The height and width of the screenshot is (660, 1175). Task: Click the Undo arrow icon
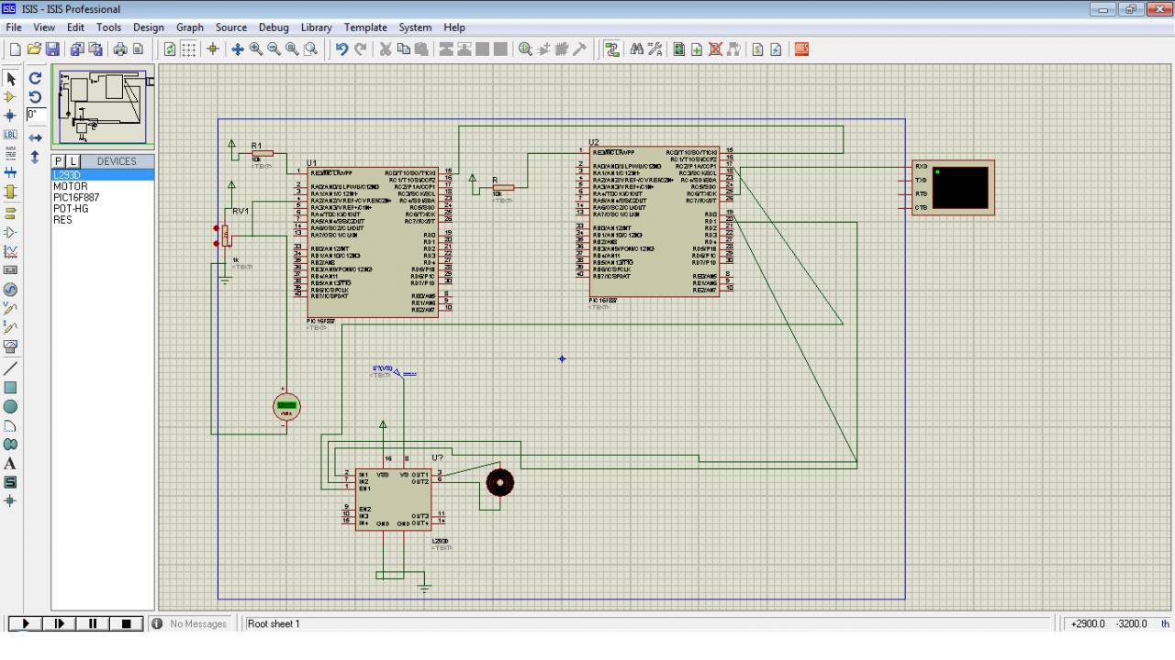tap(341, 49)
